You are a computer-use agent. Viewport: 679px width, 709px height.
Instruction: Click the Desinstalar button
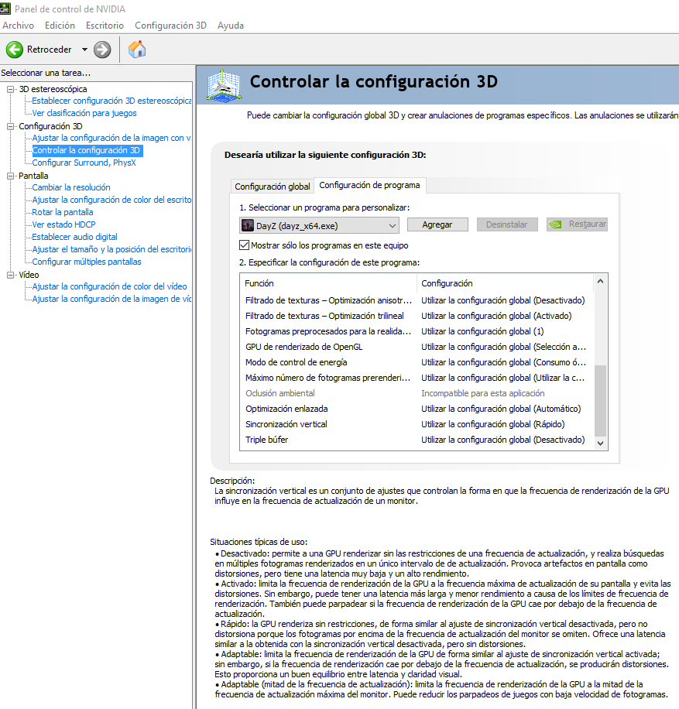pos(507,224)
